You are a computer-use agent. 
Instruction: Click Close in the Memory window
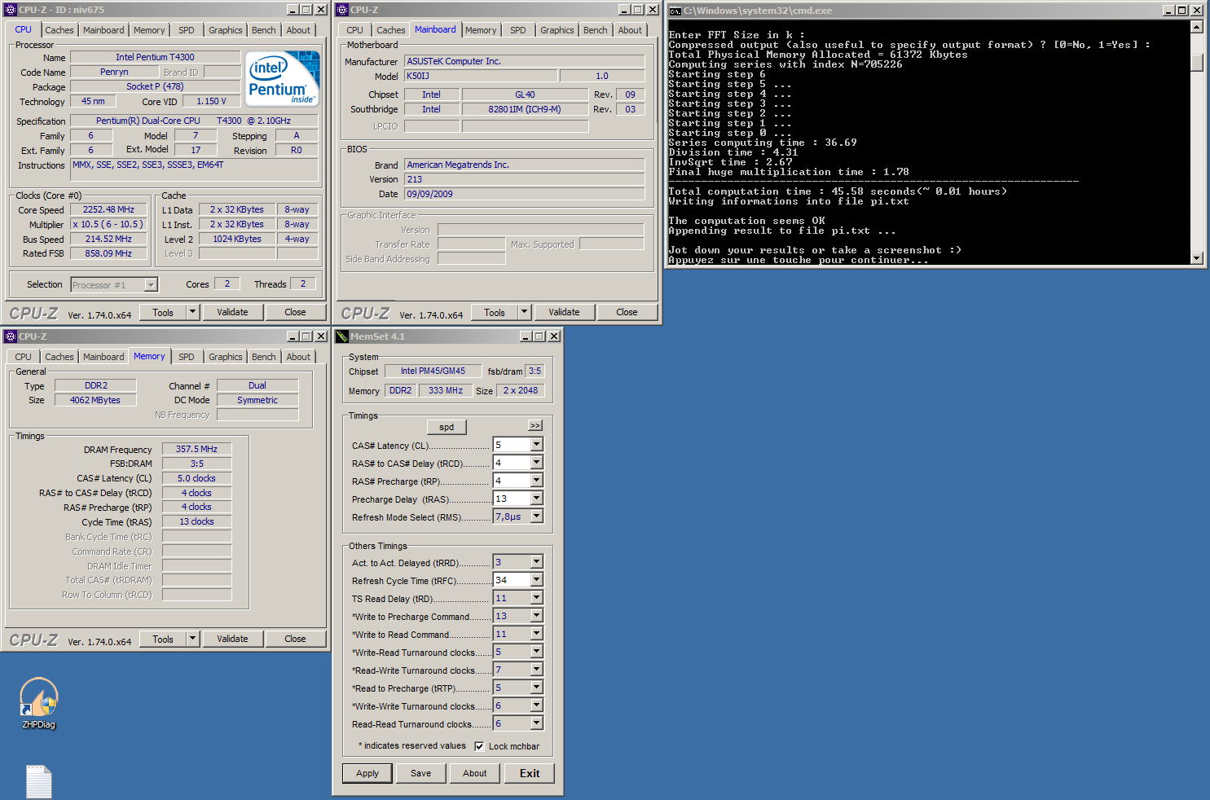(295, 639)
